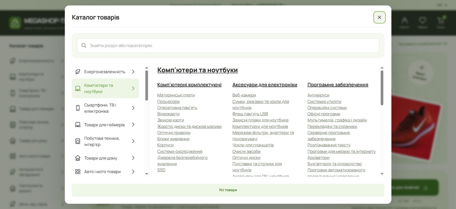Image resolution: width=456 pixels, height=209 pixels.
Task: Click the leaf icon beside Енергонезалежність
Action: [78, 72]
